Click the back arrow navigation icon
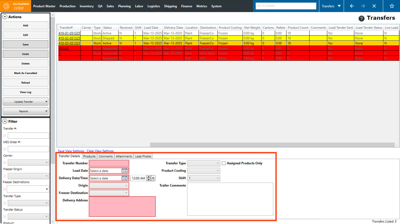 [352, 6]
